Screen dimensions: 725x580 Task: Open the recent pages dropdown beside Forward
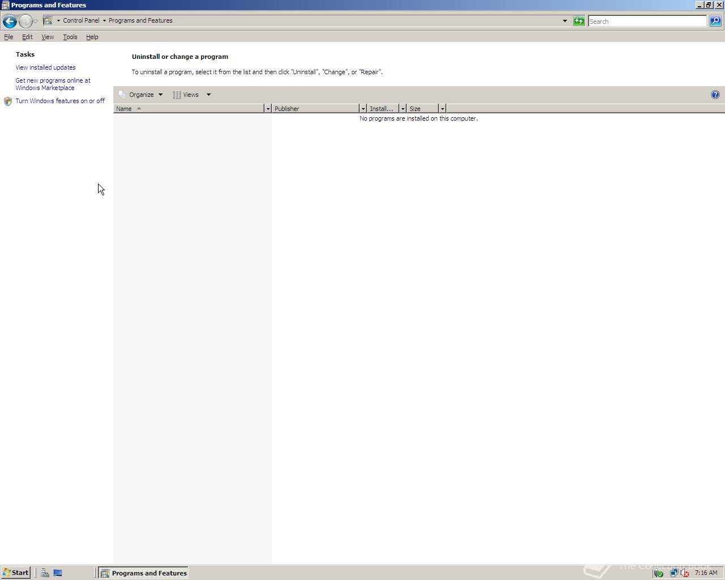(35, 22)
